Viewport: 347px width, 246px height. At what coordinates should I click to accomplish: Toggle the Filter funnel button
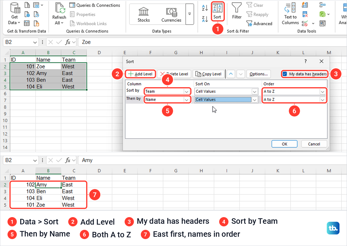click(x=237, y=11)
